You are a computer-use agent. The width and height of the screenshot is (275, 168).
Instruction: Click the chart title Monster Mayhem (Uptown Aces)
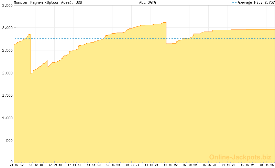click(x=43, y=2)
